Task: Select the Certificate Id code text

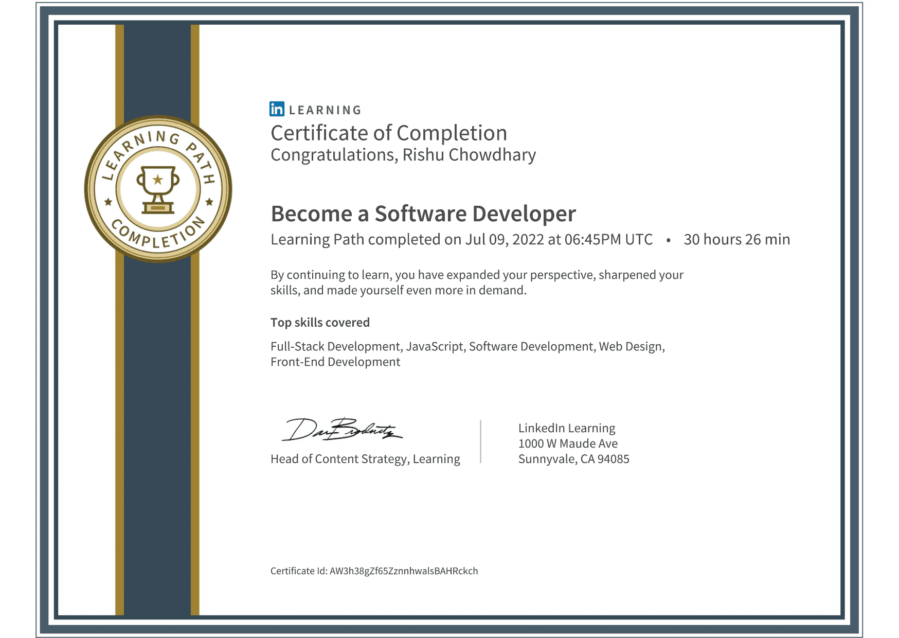Action: pyautogui.click(x=404, y=571)
